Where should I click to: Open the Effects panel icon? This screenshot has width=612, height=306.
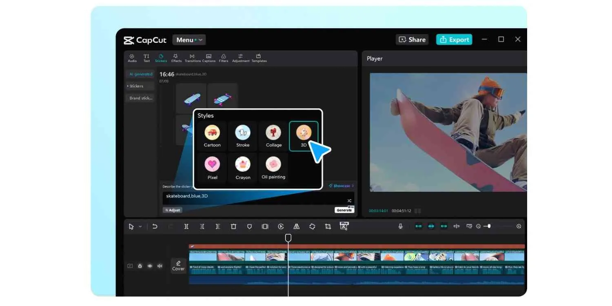click(x=176, y=58)
